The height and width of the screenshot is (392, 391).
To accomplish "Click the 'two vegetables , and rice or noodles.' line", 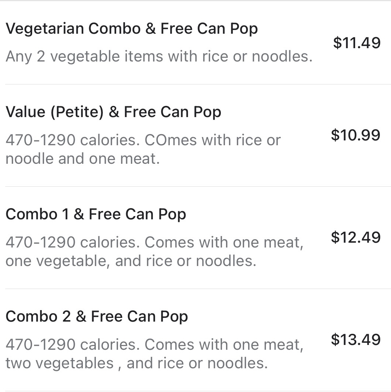I will click(136, 363).
